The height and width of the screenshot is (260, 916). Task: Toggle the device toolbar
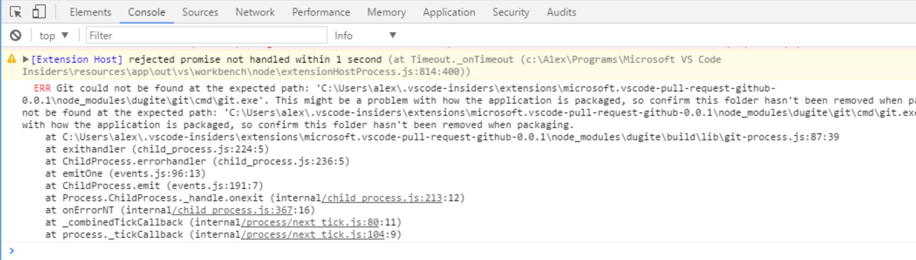point(38,12)
